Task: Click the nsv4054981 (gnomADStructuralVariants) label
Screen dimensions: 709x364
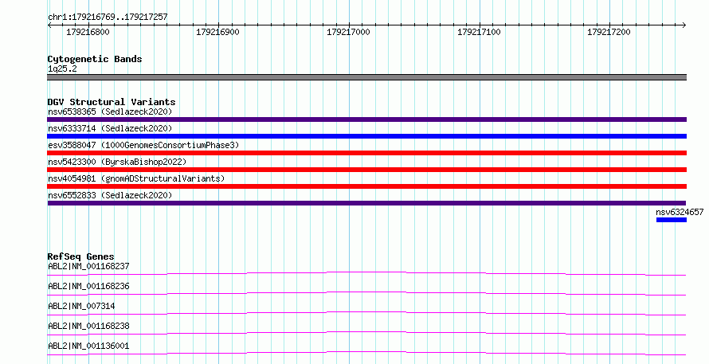Action: click(x=136, y=178)
